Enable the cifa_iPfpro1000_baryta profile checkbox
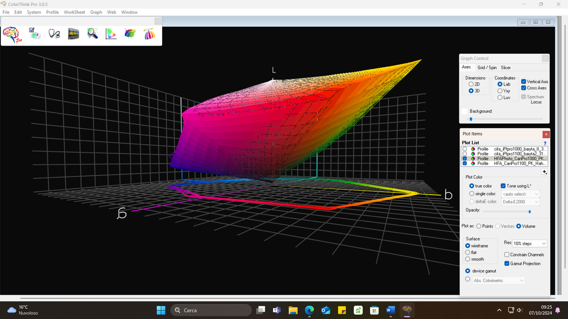Viewport: 568px width, 319px height. tap(465, 149)
